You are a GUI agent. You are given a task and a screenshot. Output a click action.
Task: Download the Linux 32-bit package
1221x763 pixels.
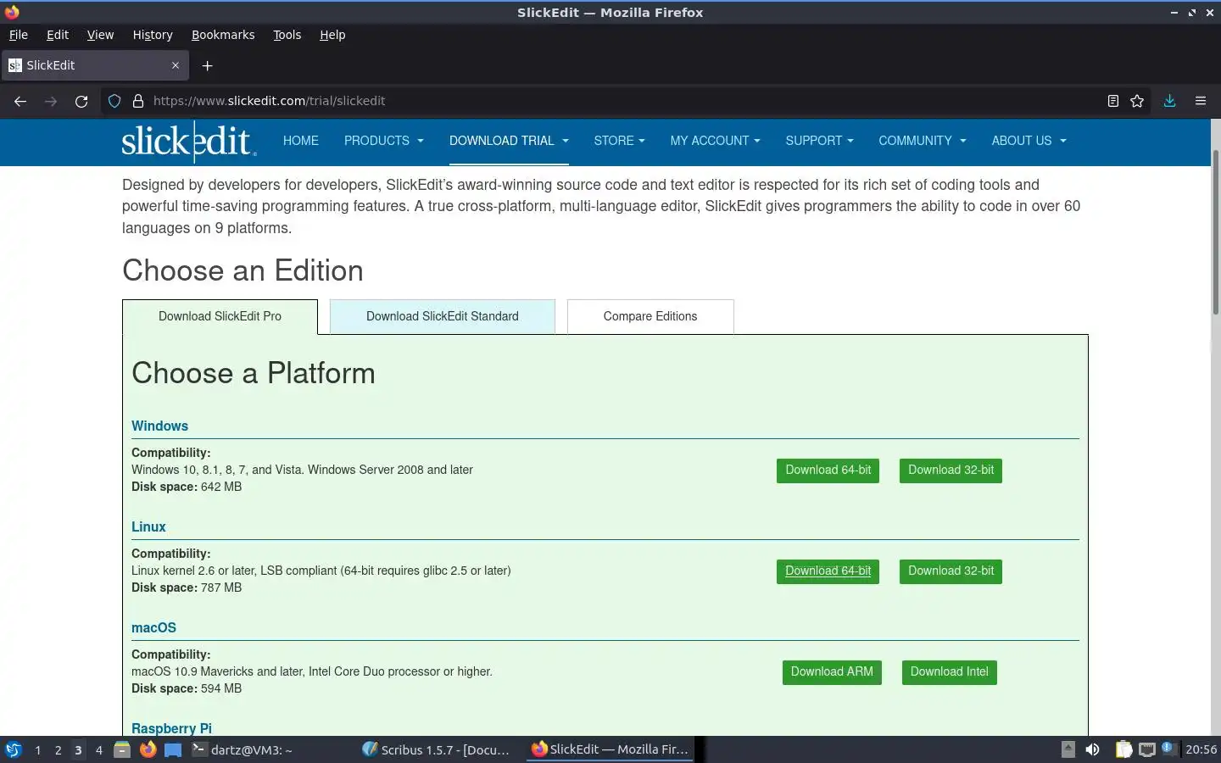951,571
